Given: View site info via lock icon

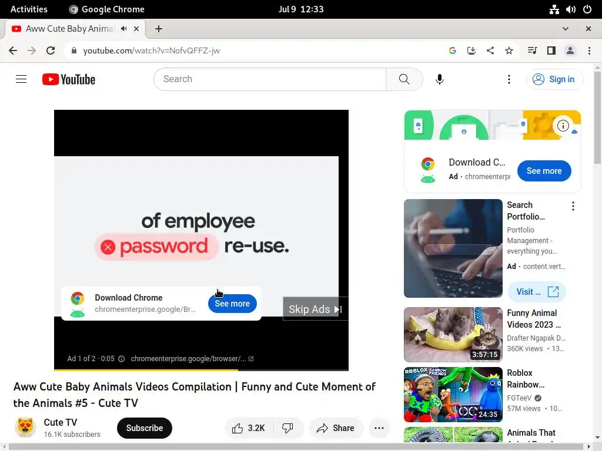Looking at the screenshot, I should click(x=74, y=51).
